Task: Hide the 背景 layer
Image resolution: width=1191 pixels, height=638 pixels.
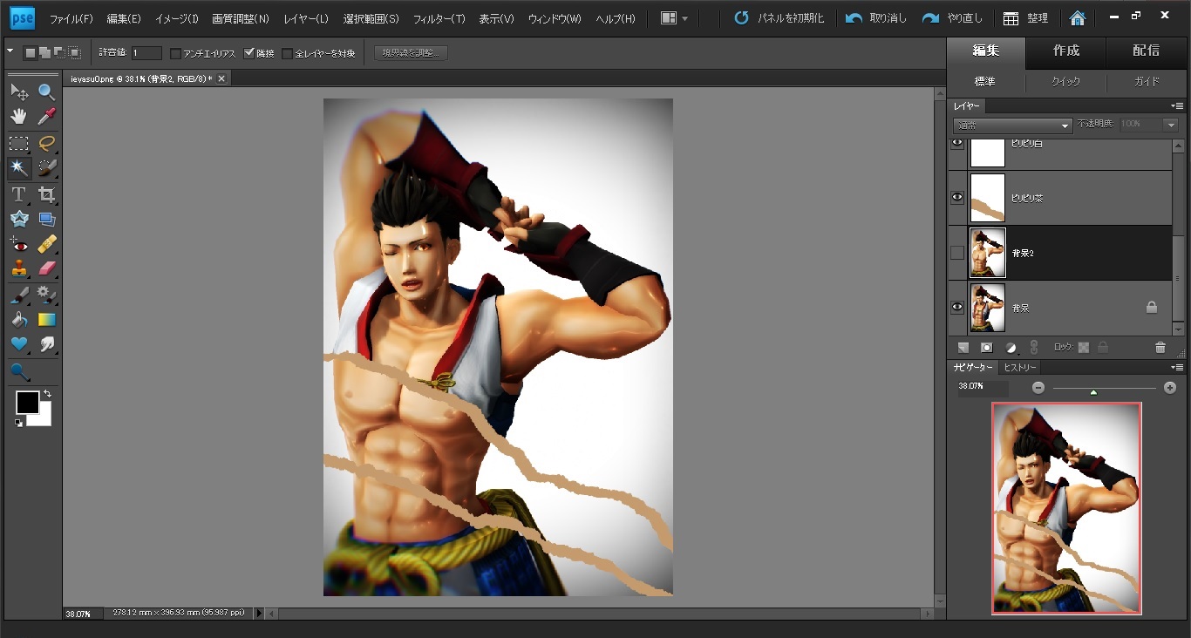Action: [957, 307]
